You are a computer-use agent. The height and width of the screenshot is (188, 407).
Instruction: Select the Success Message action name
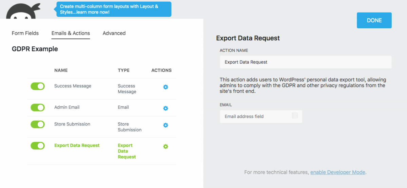pyautogui.click(x=73, y=86)
